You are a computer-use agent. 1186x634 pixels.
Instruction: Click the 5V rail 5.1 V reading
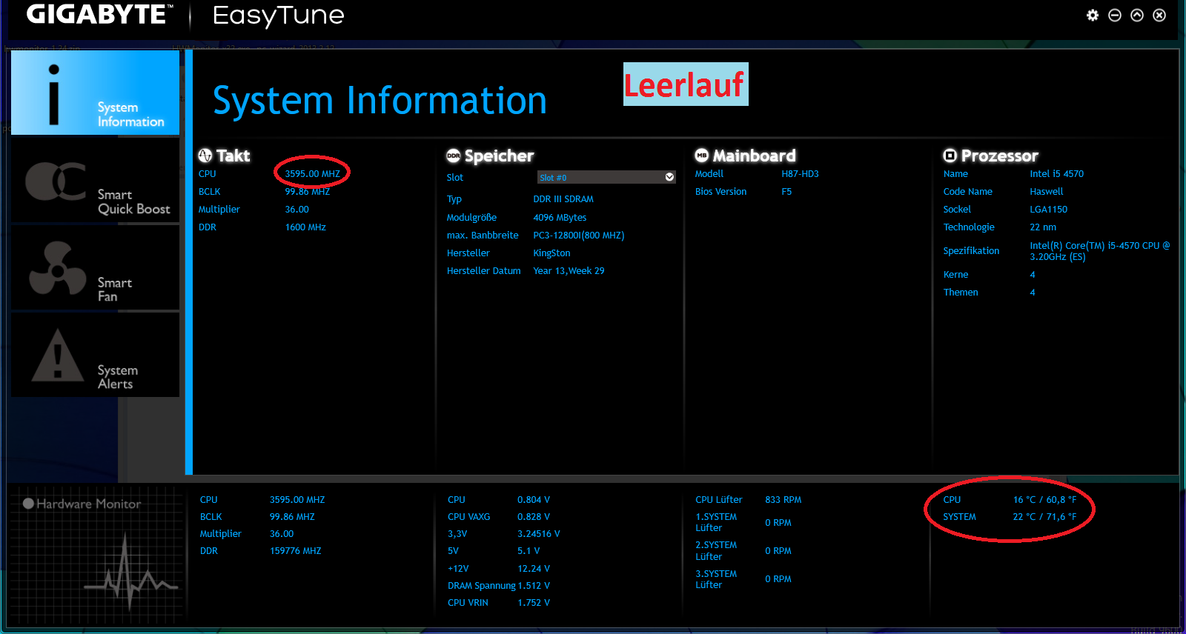point(529,551)
